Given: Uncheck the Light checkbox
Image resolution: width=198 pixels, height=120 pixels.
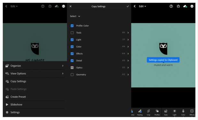Looking at the screenshot, I should pyautogui.click(x=72, y=40).
